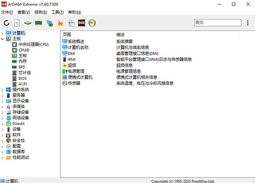Open the 超频 page entry

click(x=72, y=65)
